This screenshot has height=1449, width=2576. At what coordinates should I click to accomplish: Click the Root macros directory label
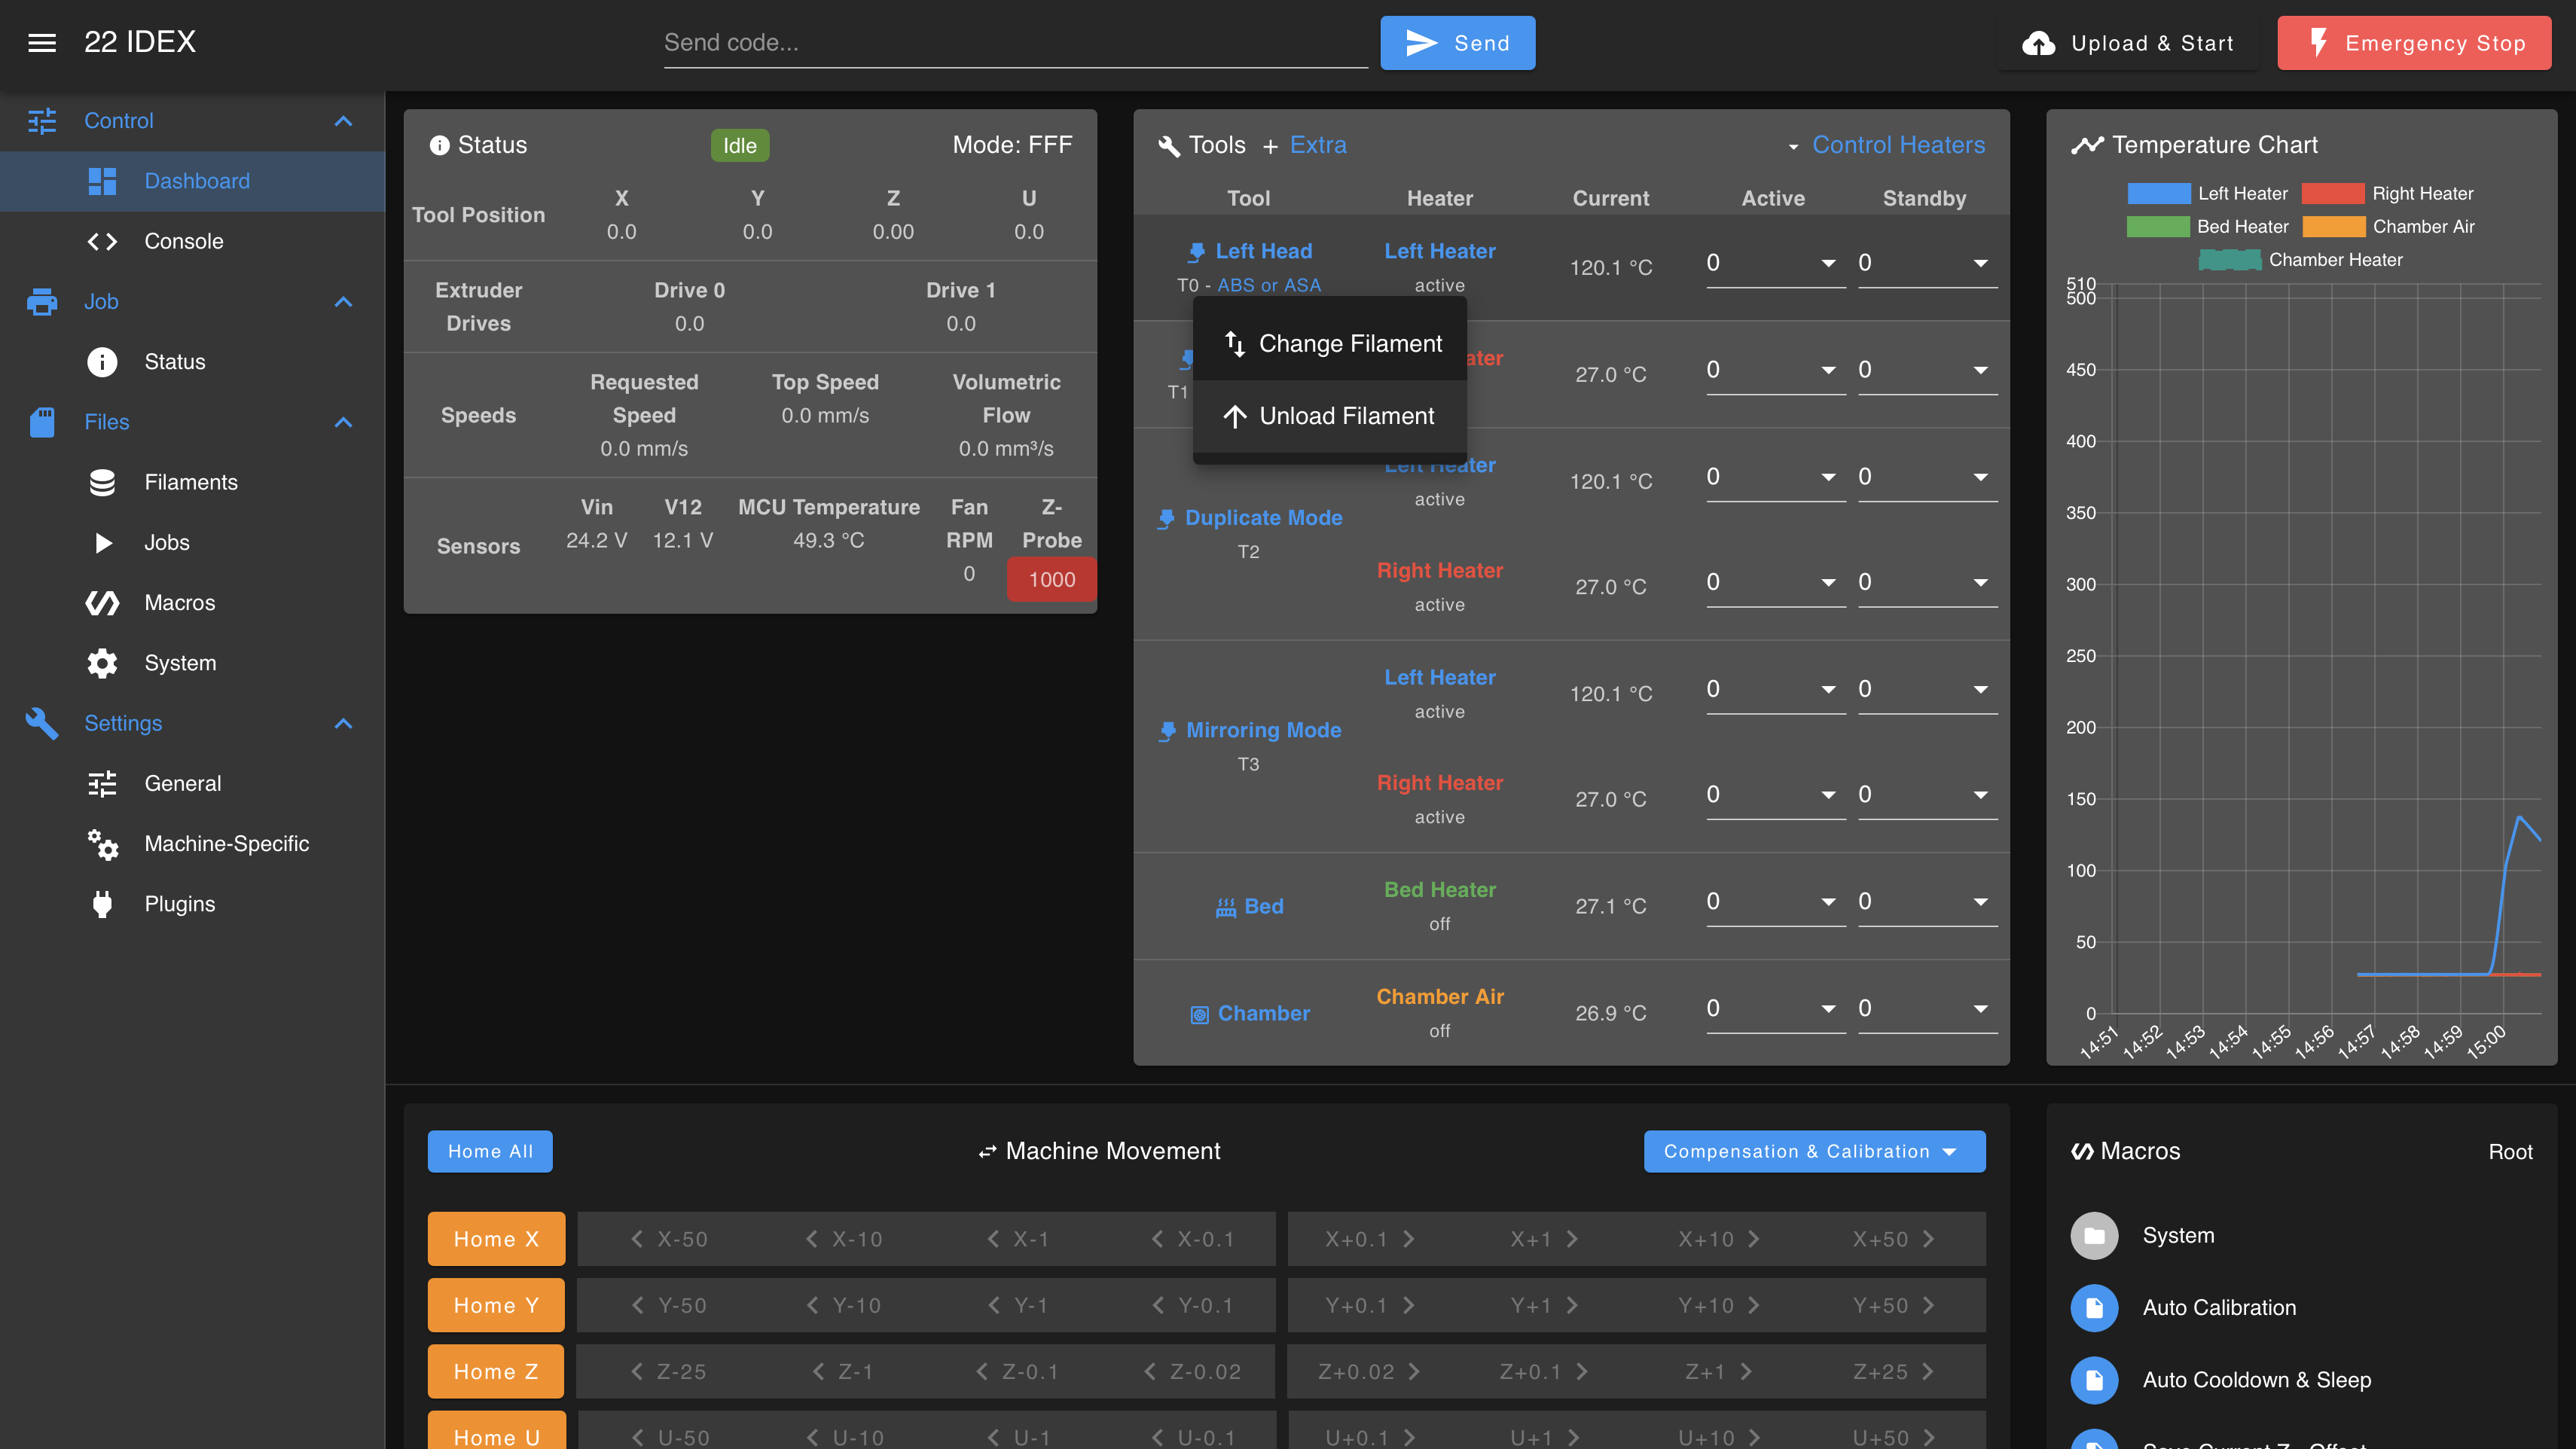[2510, 1152]
